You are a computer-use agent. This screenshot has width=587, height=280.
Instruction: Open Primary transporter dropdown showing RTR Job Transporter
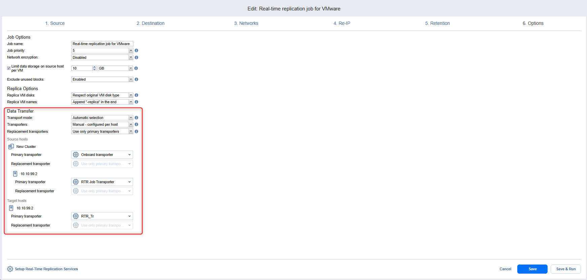[x=102, y=182]
